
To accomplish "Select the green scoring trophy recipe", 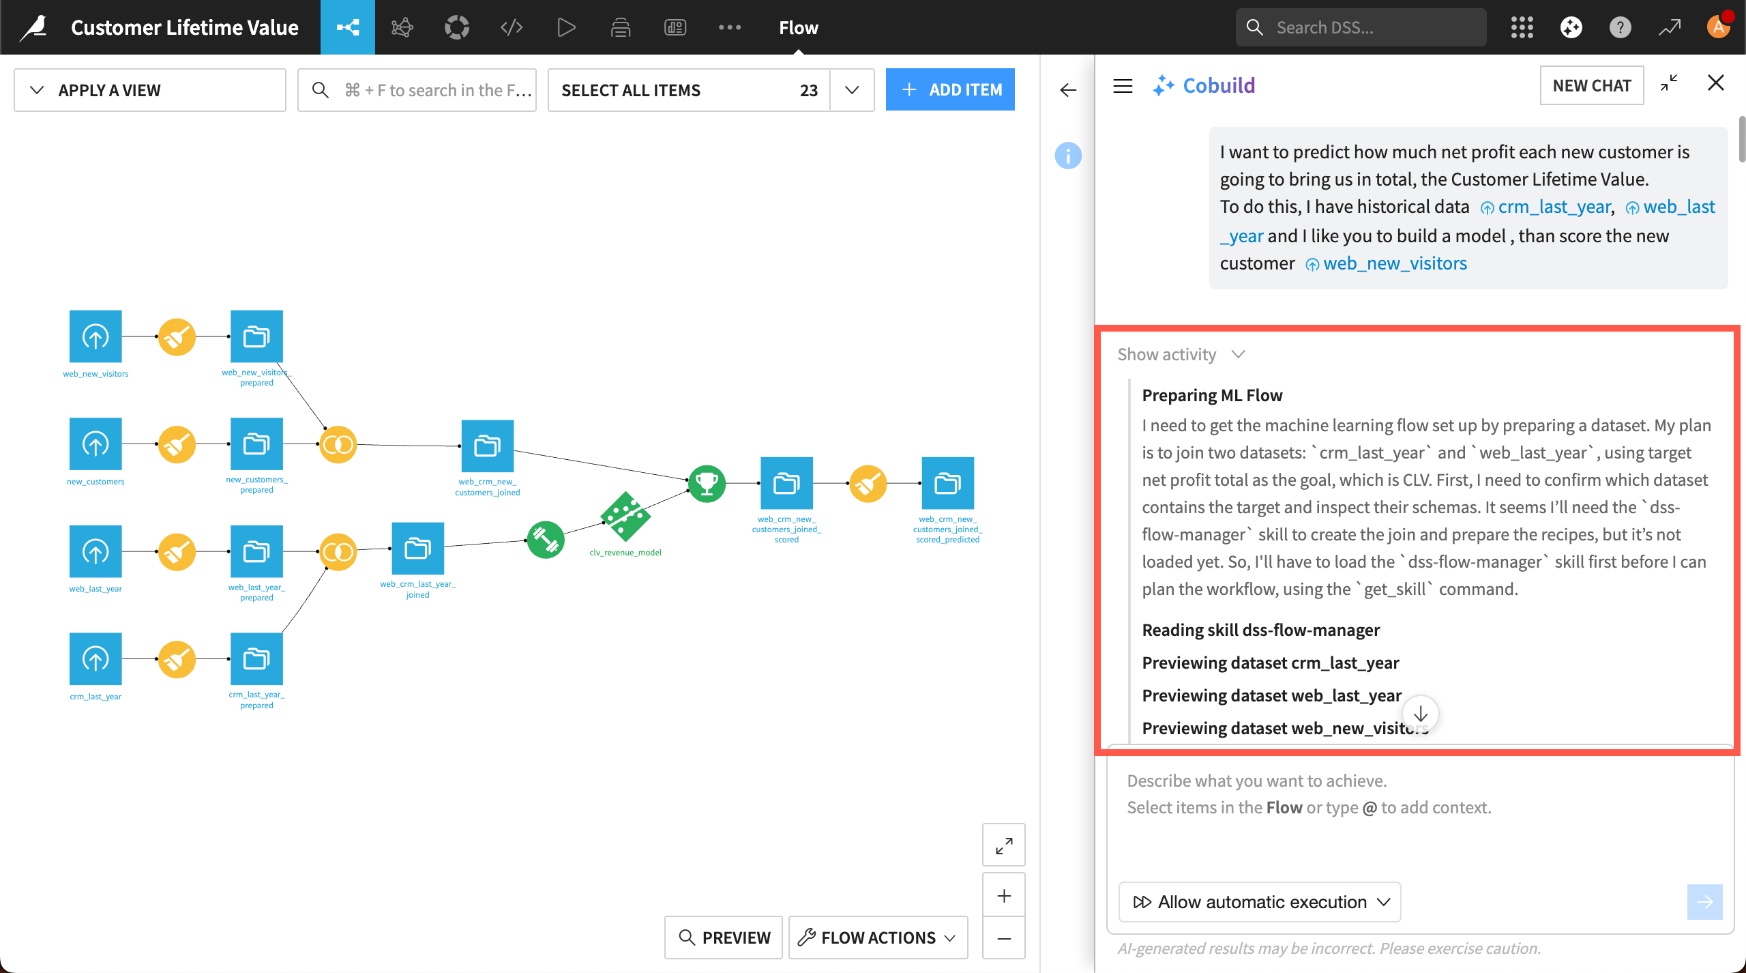I will pyautogui.click(x=707, y=484).
